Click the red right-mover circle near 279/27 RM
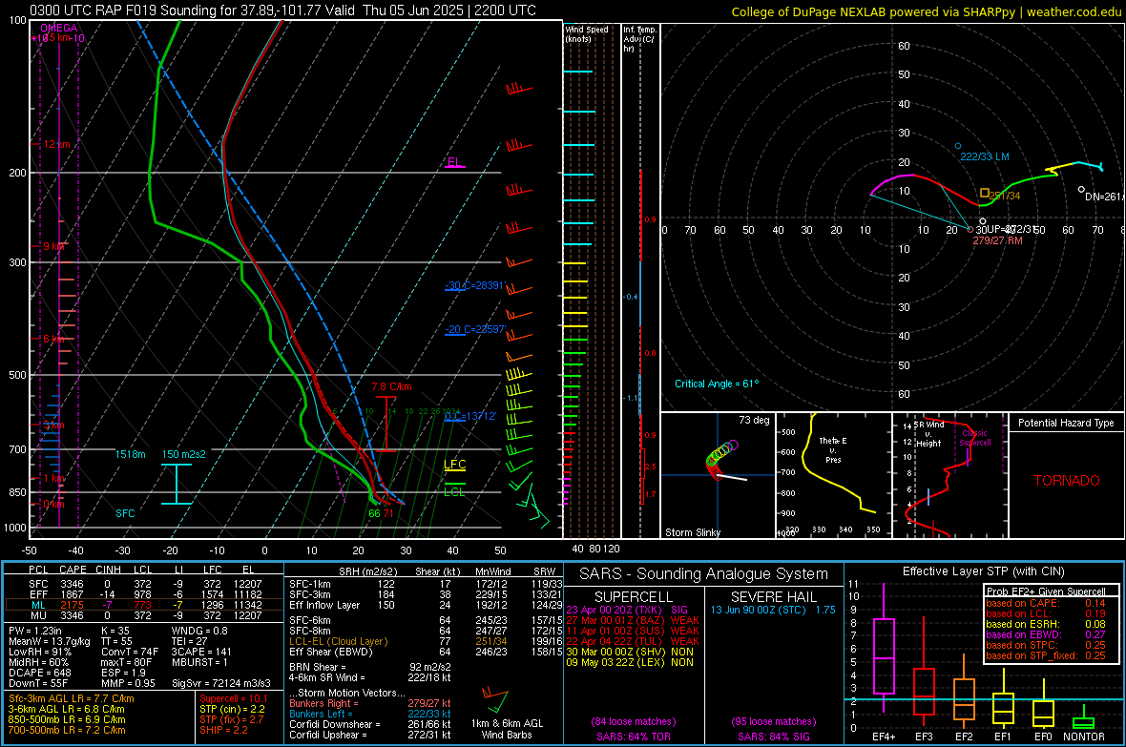 (x=970, y=230)
